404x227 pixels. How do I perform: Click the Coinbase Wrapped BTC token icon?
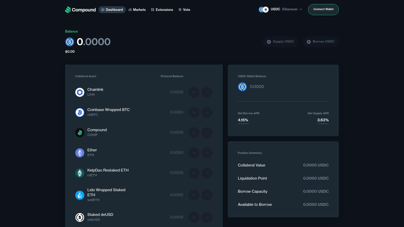pyautogui.click(x=80, y=112)
